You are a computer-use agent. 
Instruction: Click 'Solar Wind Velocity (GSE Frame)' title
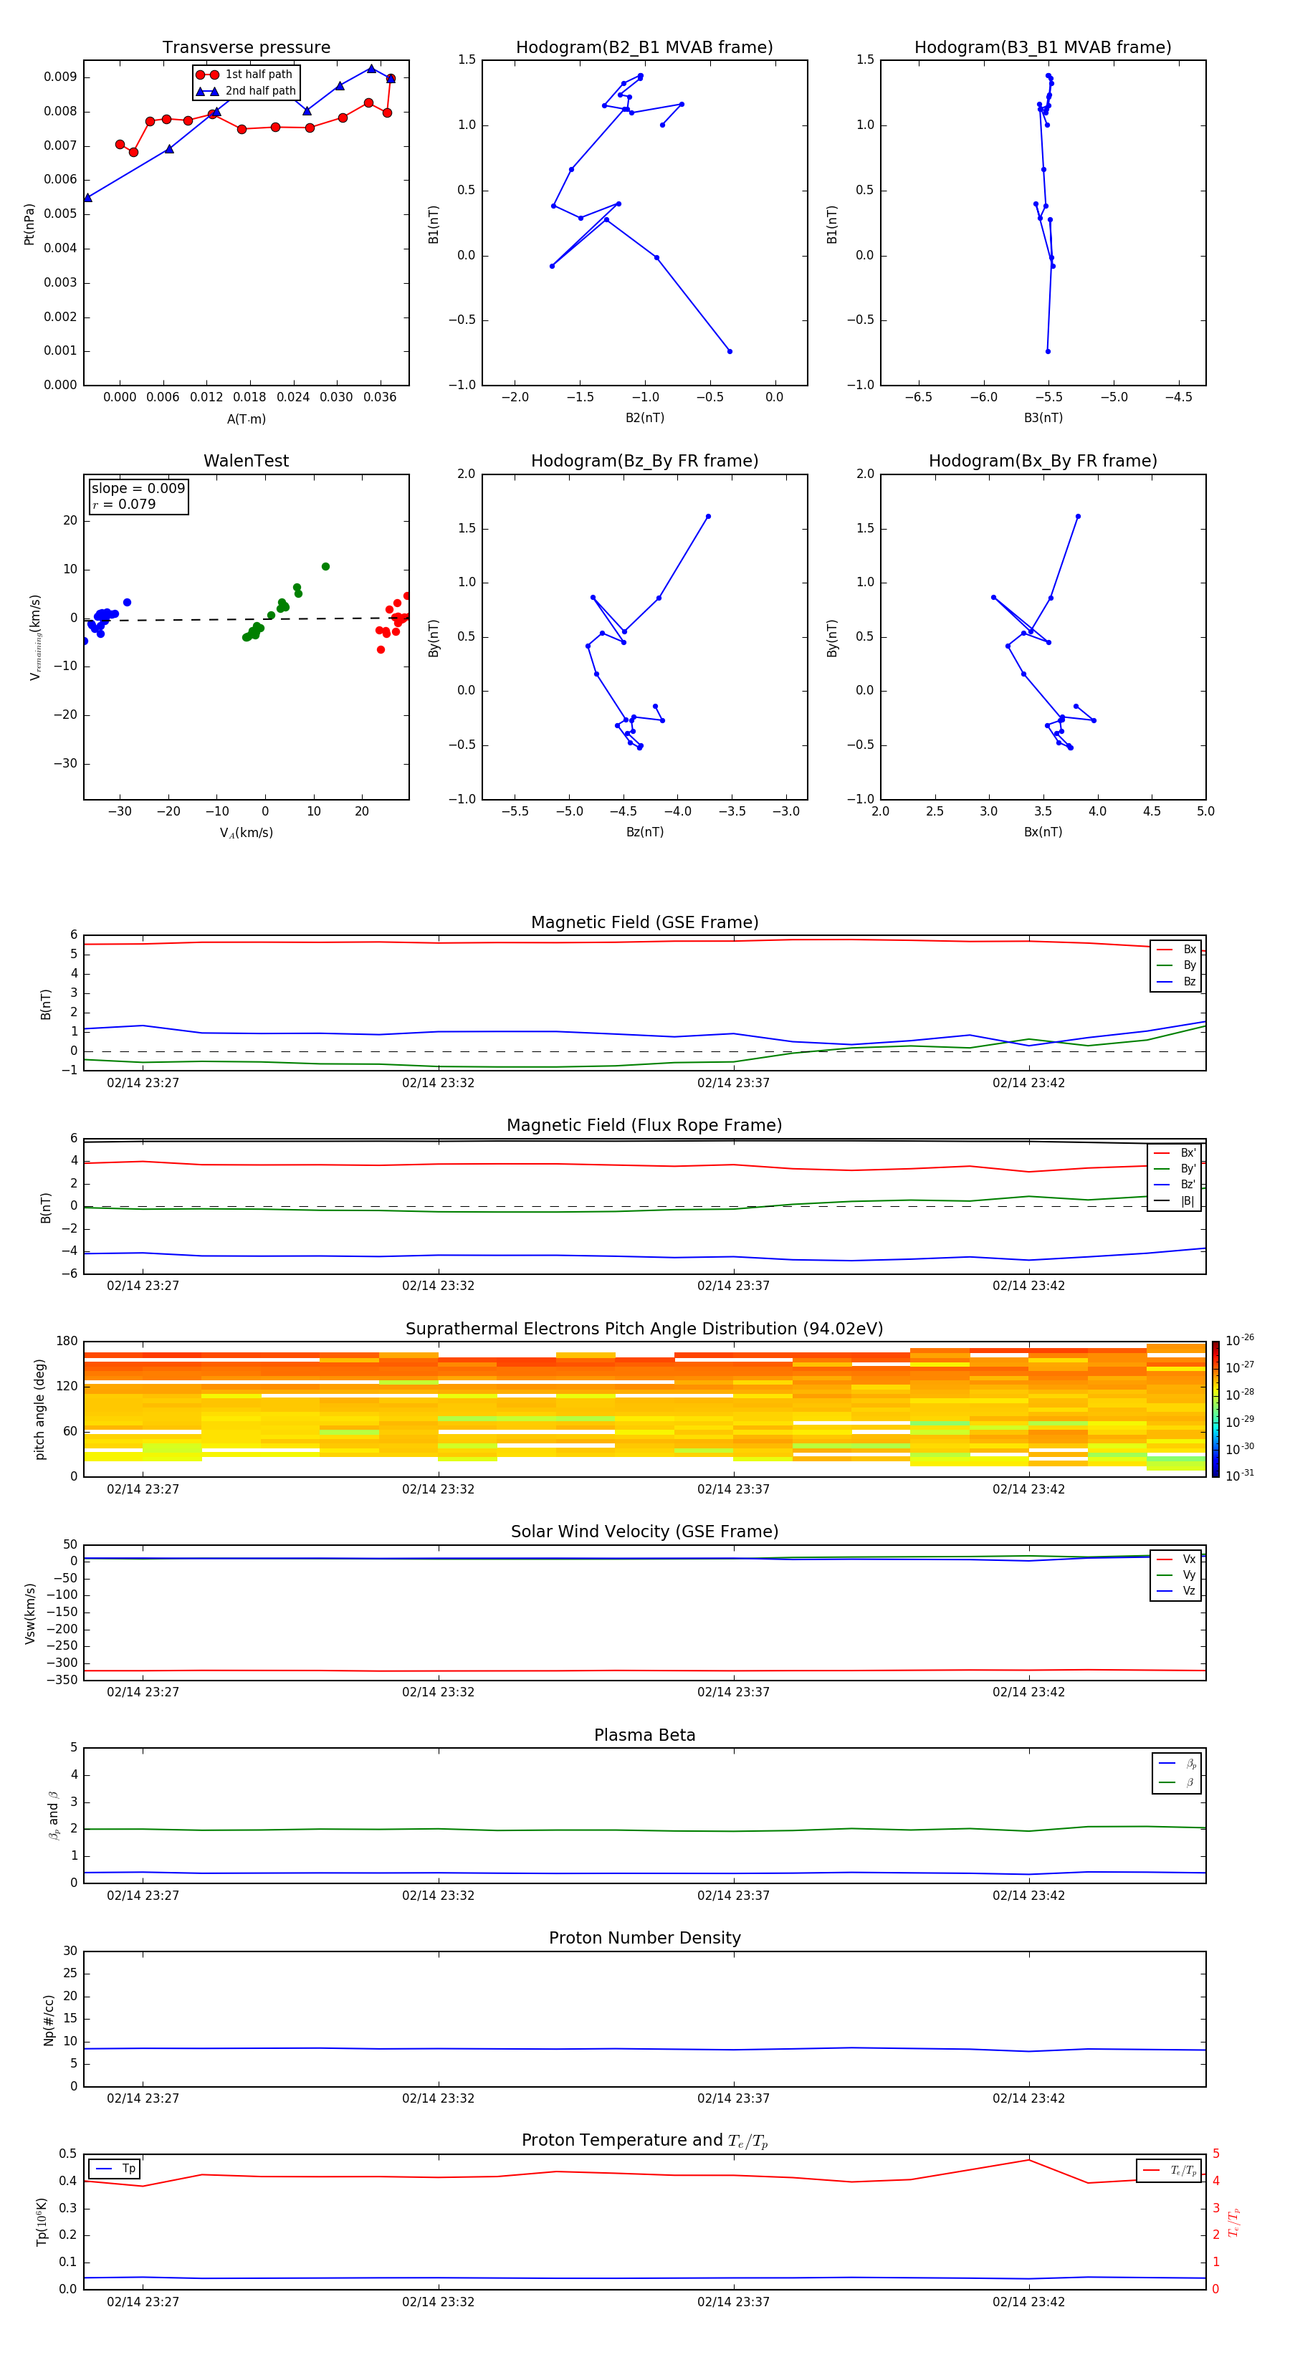pos(644,1532)
